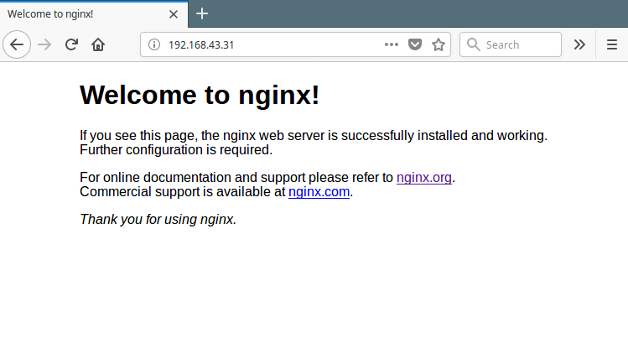Click the 'Thank you for using nginx.' text
The width and height of the screenshot is (628, 338).
click(x=158, y=219)
